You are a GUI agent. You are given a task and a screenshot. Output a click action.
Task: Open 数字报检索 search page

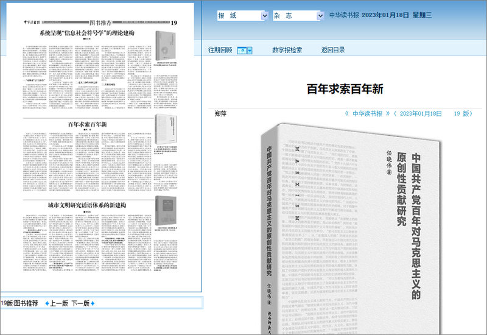click(287, 50)
